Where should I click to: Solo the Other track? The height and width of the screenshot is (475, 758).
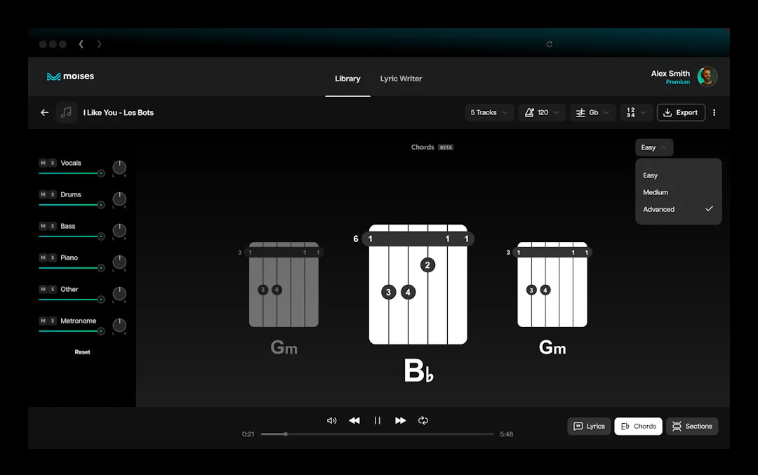(53, 289)
